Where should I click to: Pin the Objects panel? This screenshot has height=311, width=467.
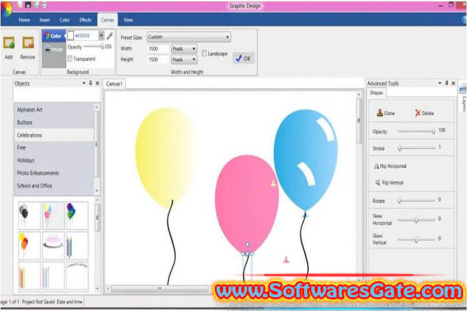tap(91, 84)
